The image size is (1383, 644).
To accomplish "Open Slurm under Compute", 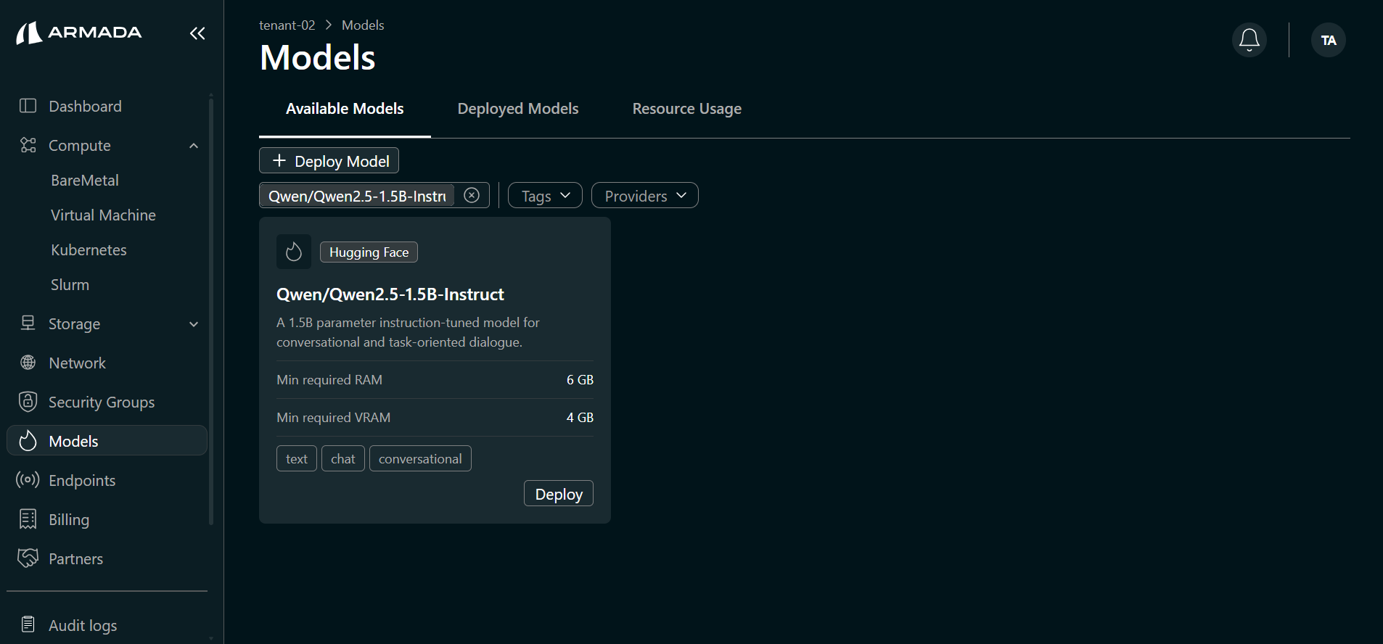I will click(70, 285).
